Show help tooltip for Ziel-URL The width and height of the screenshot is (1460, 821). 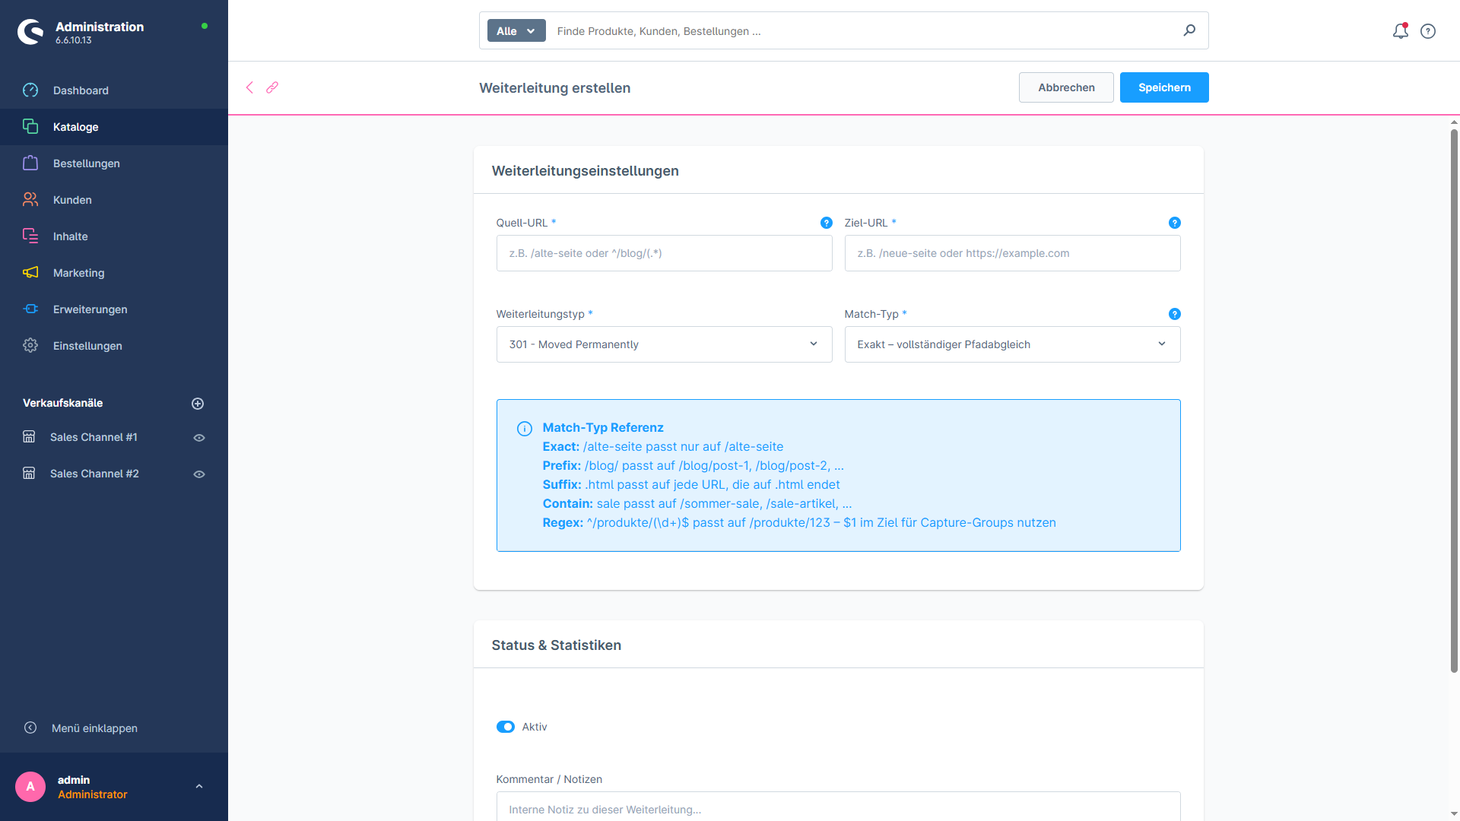[x=1175, y=223]
